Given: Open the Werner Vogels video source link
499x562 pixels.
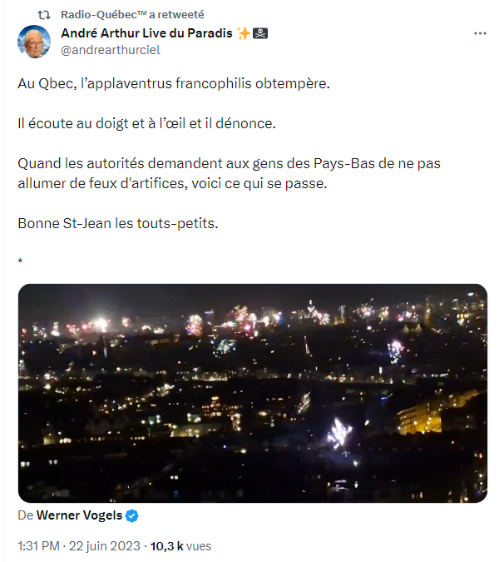Looking at the screenshot, I should click(80, 515).
